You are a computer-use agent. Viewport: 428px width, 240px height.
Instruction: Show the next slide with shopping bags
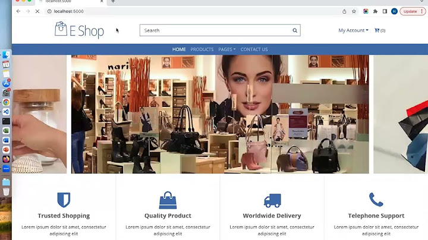(401, 114)
